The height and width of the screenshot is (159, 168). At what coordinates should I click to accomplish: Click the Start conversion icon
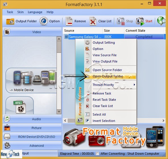[140, 21]
